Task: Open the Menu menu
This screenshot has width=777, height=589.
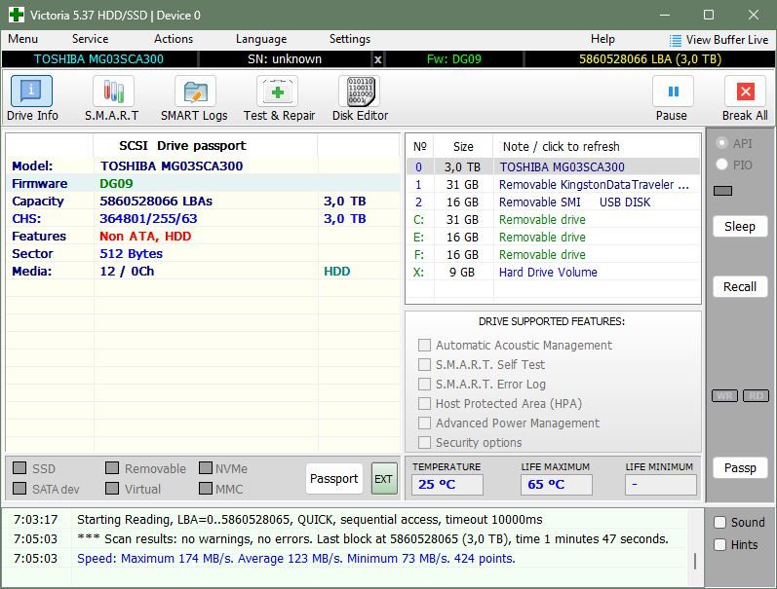Action: (x=22, y=39)
